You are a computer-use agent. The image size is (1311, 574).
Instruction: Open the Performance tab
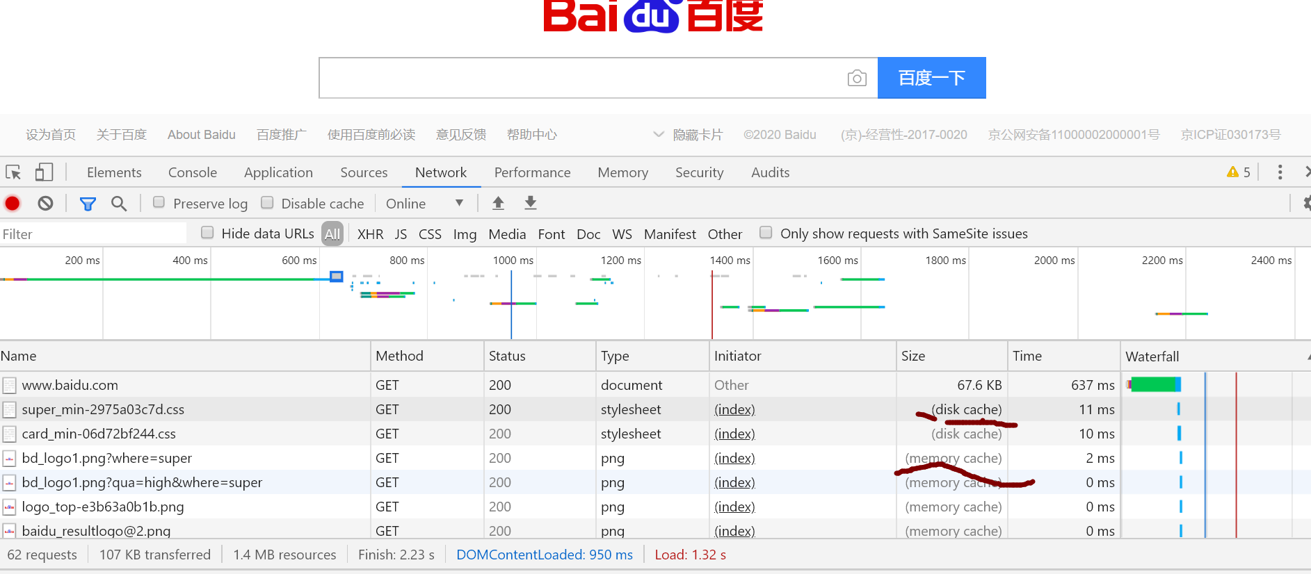coord(532,172)
